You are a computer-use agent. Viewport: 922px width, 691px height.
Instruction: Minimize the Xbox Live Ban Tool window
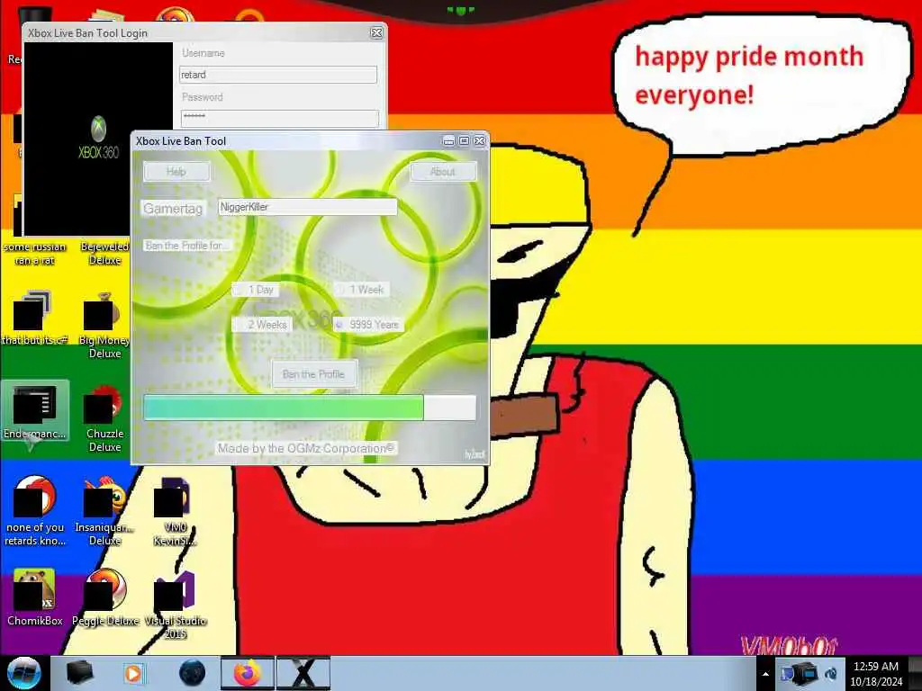(x=448, y=141)
